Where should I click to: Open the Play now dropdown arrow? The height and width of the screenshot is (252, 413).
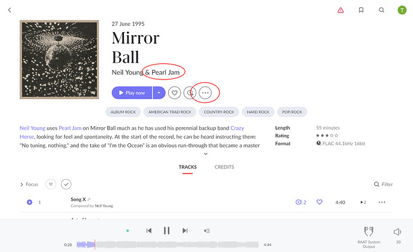coord(159,93)
